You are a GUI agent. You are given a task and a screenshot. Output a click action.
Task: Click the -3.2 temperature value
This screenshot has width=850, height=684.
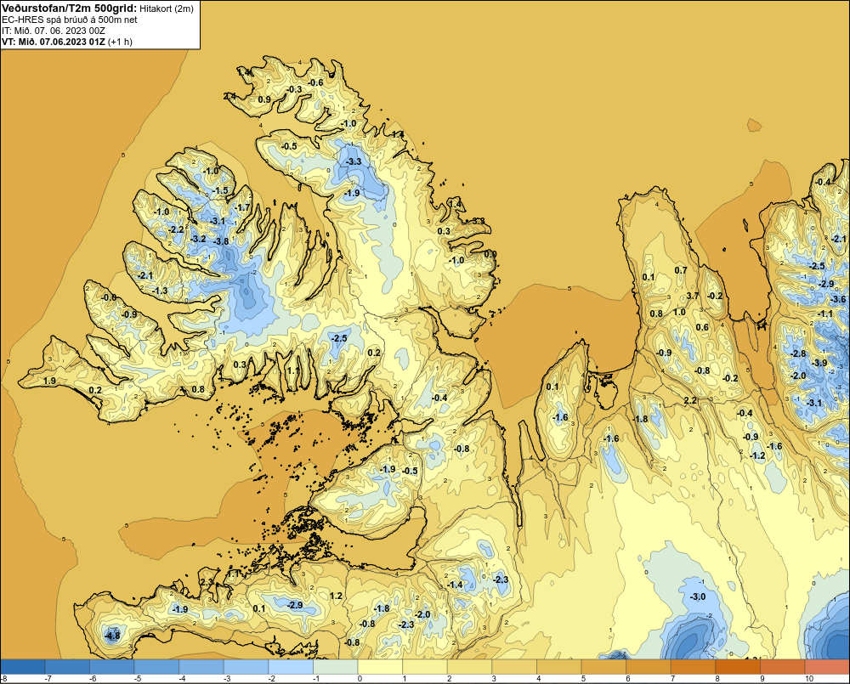198,239
